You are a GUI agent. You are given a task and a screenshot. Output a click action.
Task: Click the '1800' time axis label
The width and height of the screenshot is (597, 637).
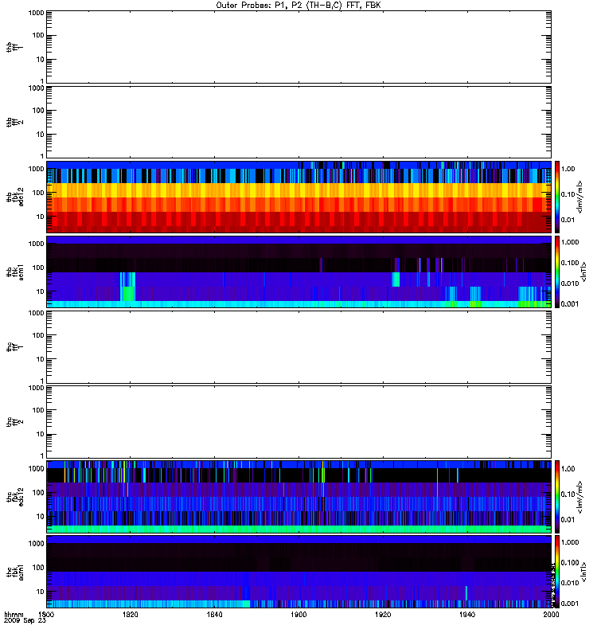[x=46, y=615]
